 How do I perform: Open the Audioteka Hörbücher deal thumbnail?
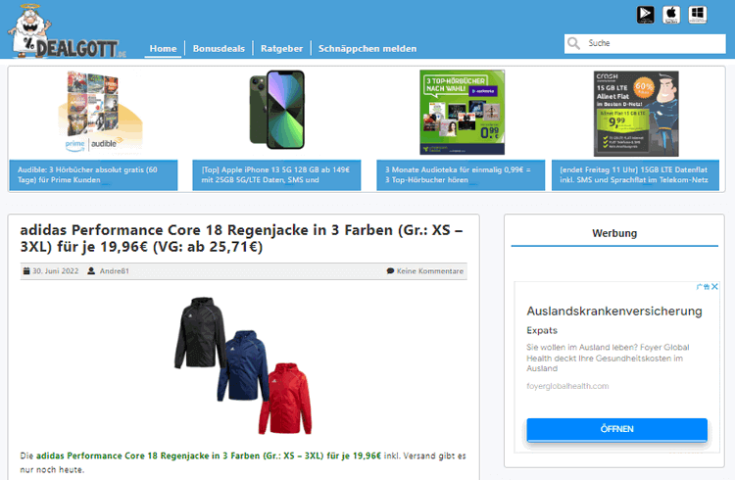(463, 112)
